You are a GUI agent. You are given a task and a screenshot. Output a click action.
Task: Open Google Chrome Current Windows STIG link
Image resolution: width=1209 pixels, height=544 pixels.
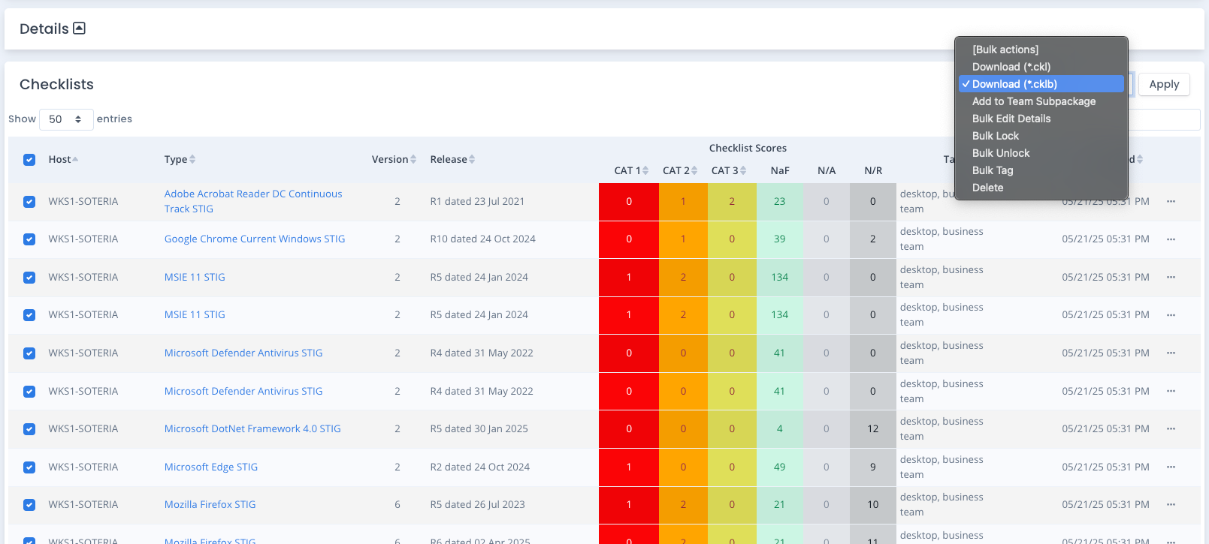[255, 239]
